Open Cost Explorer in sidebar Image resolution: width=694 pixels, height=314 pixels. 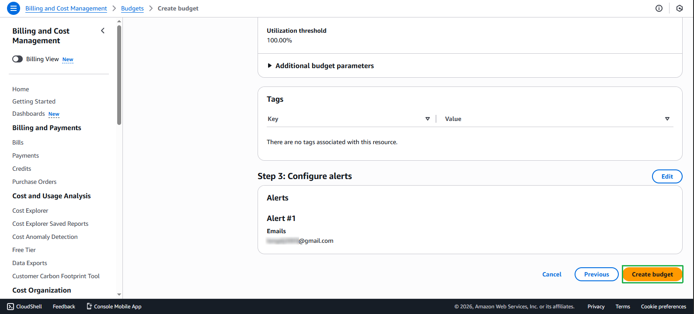[30, 210]
